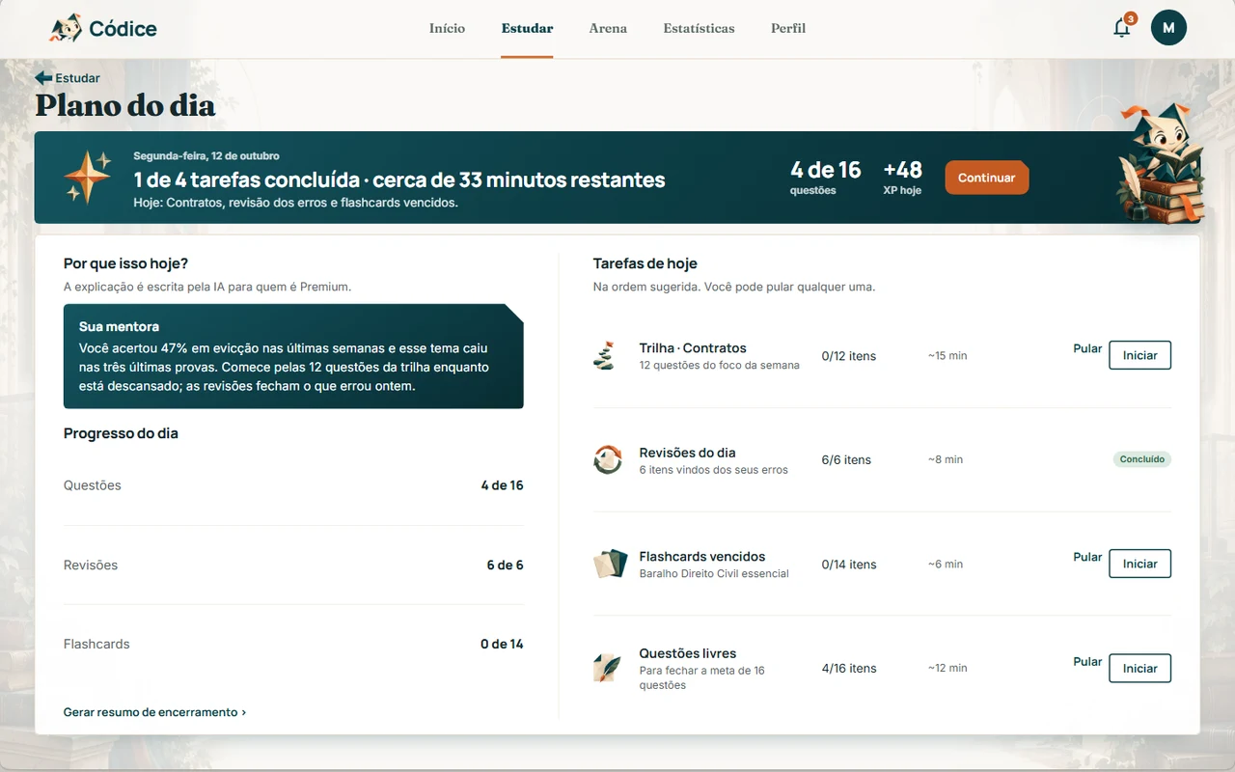Click the Trilha Contratos stepping-stones icon

click(605, 355)
